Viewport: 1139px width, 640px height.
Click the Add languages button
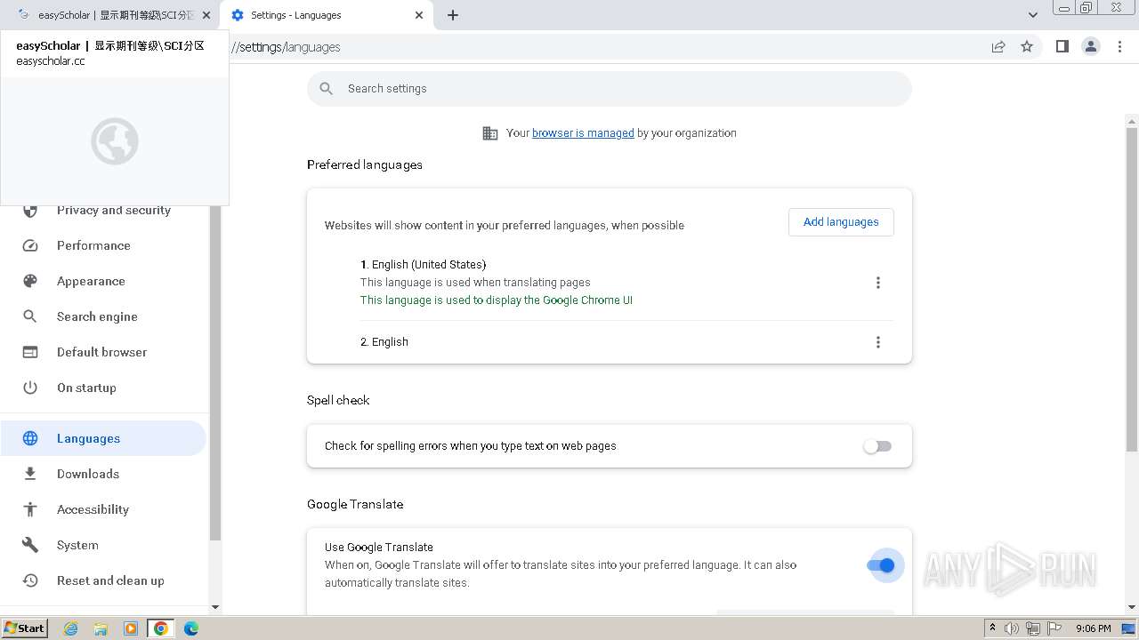pos(841,222)
